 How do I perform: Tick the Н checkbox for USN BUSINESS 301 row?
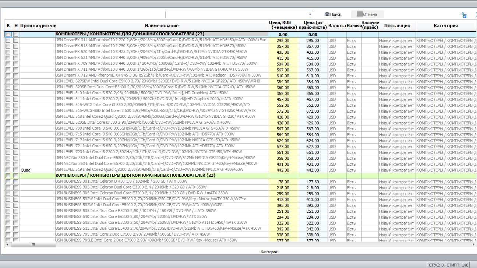tap(15, 182)
